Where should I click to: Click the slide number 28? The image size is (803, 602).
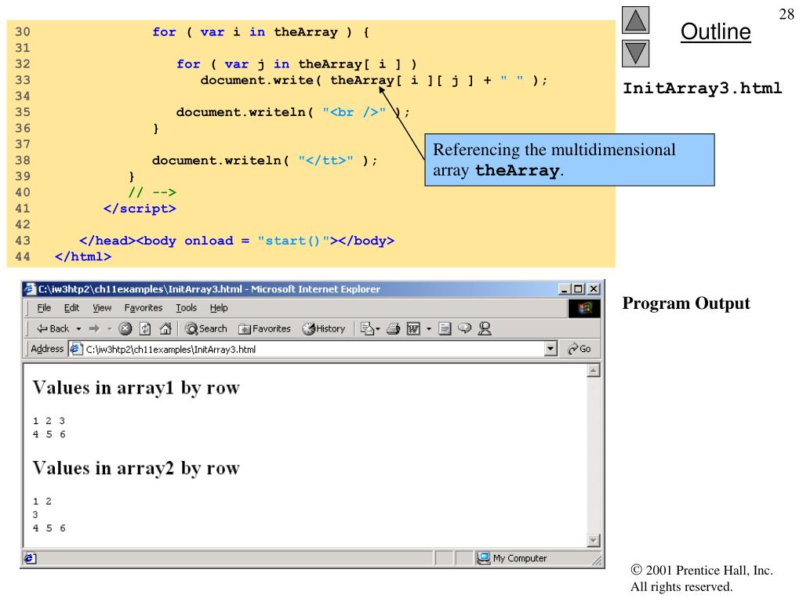click(786, 14)
